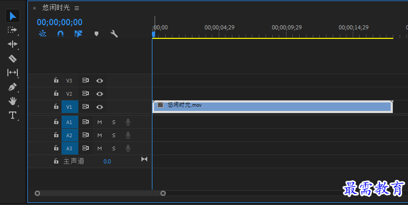Screen dimensions: 408x205
Task: Toggle sync lock on V1
Action: pos(86,107)
